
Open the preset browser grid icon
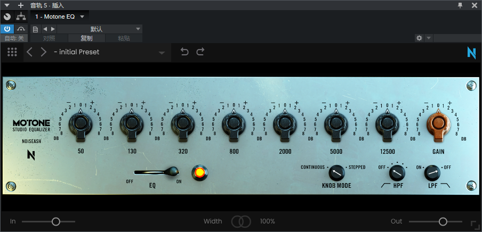(12, 52)
